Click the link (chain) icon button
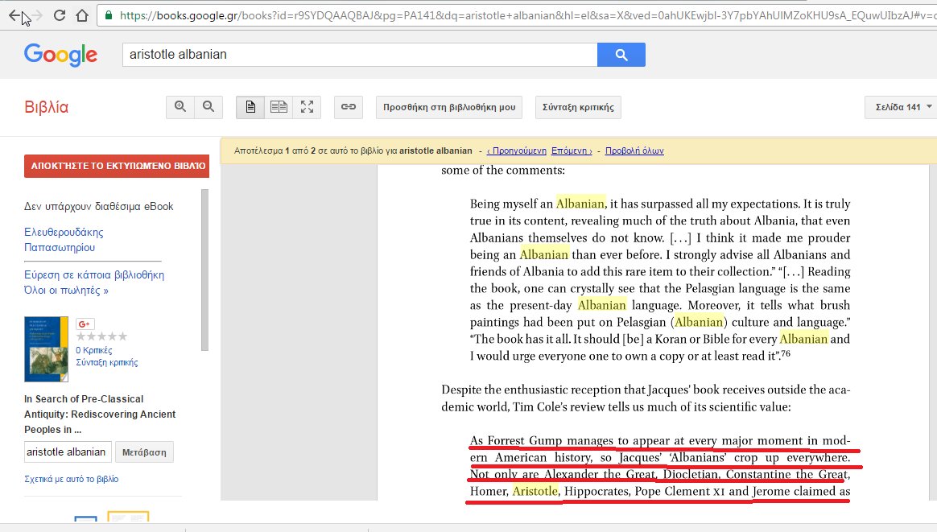Image resolution: width=937 pixels, height=532 pixels. pyautogui.click(x=349, y=107)
